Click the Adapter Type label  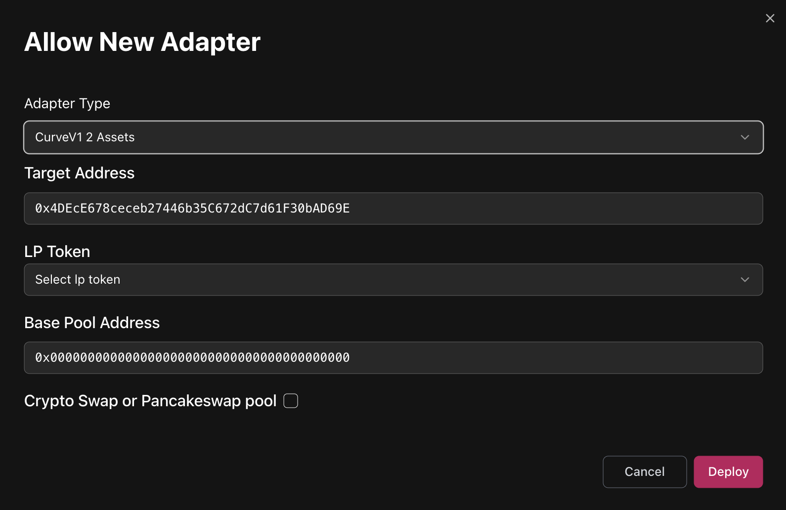click(x=67, y=103)
